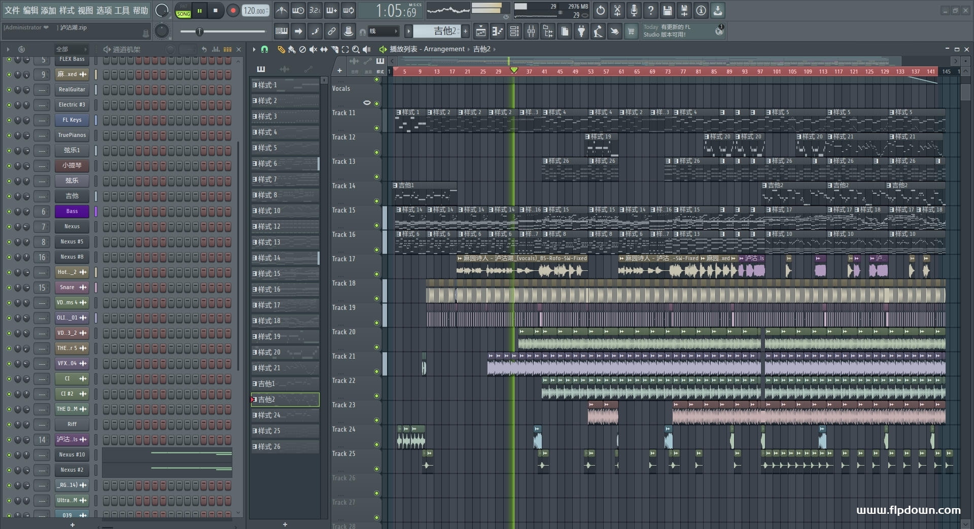Open the 文件 menu
The height and width of the screenshot is (529, 974).
[12, 10]
